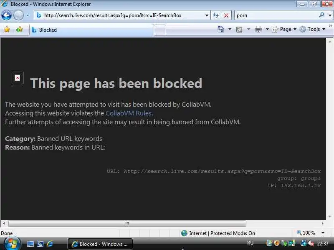Click the 'Reason:' label text

pyautogui.click(x=18, y=147)
